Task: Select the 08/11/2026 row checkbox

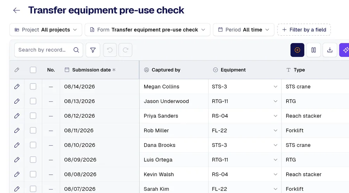Action: (x=33, y=130)
